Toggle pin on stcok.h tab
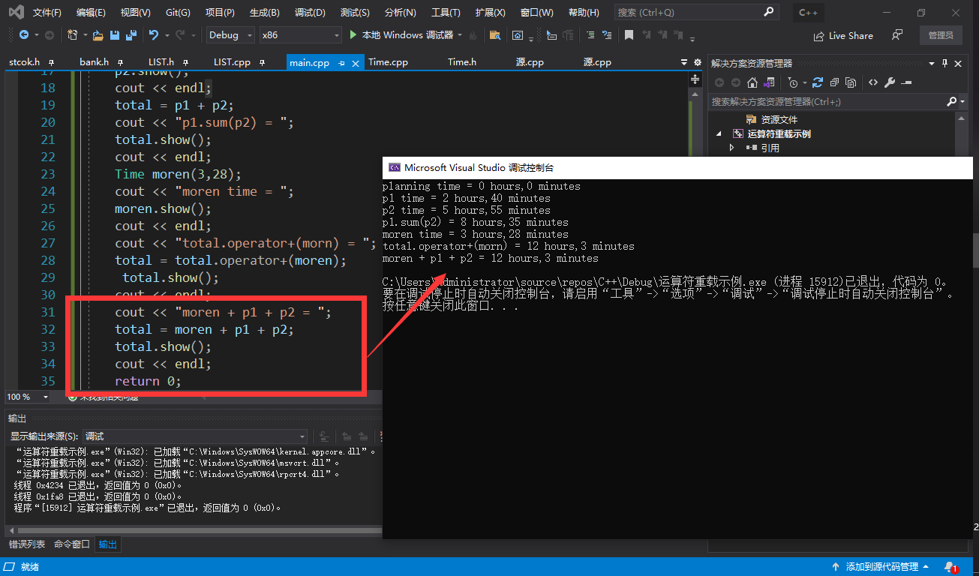979x576 pixels. point(51,62)
